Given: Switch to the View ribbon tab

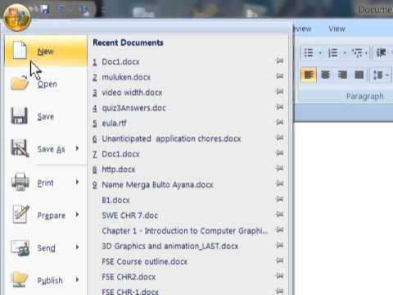Looking at the screenshot, I should tap(337, 29).
